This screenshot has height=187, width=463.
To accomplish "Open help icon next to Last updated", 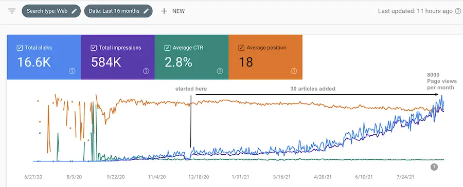I will pyautogui.click(x=458, y=11).
